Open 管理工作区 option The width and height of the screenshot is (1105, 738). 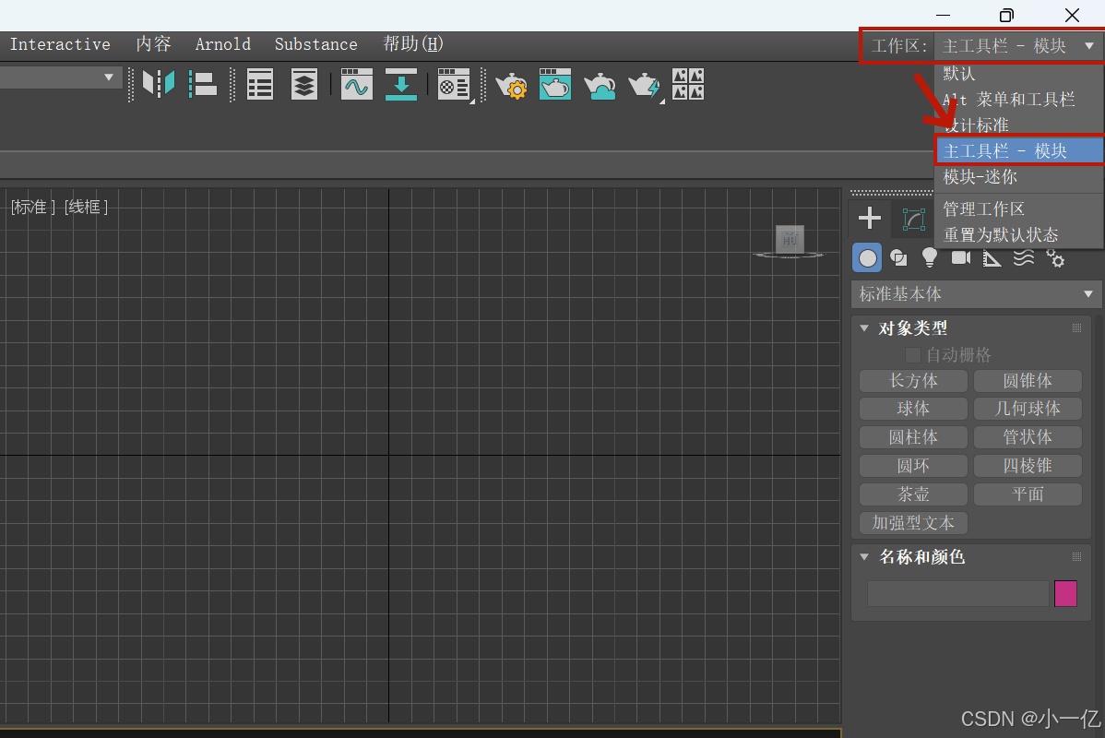click(1018, 209)
